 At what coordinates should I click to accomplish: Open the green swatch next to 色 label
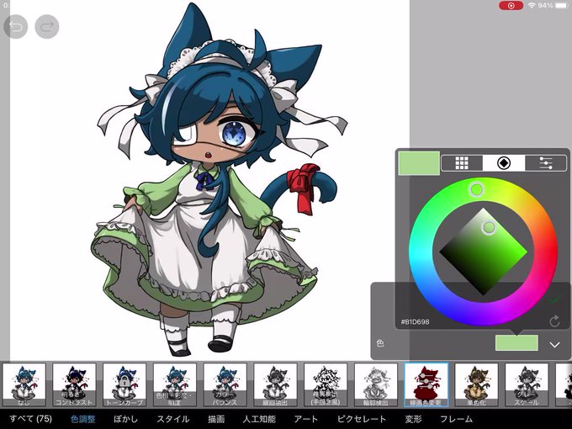(516, 343)
